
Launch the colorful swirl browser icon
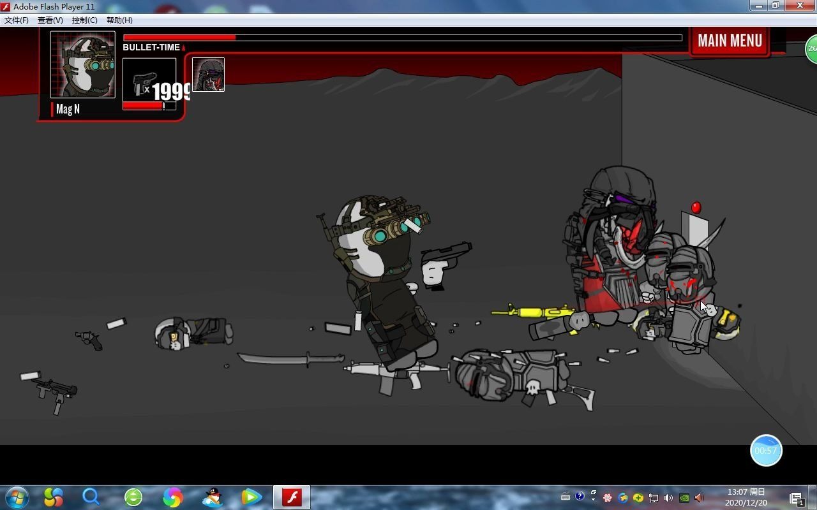[172, 497]
